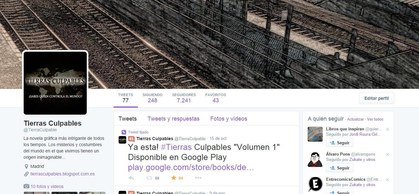Open the Favoritos 43 list

pos(216,98)
